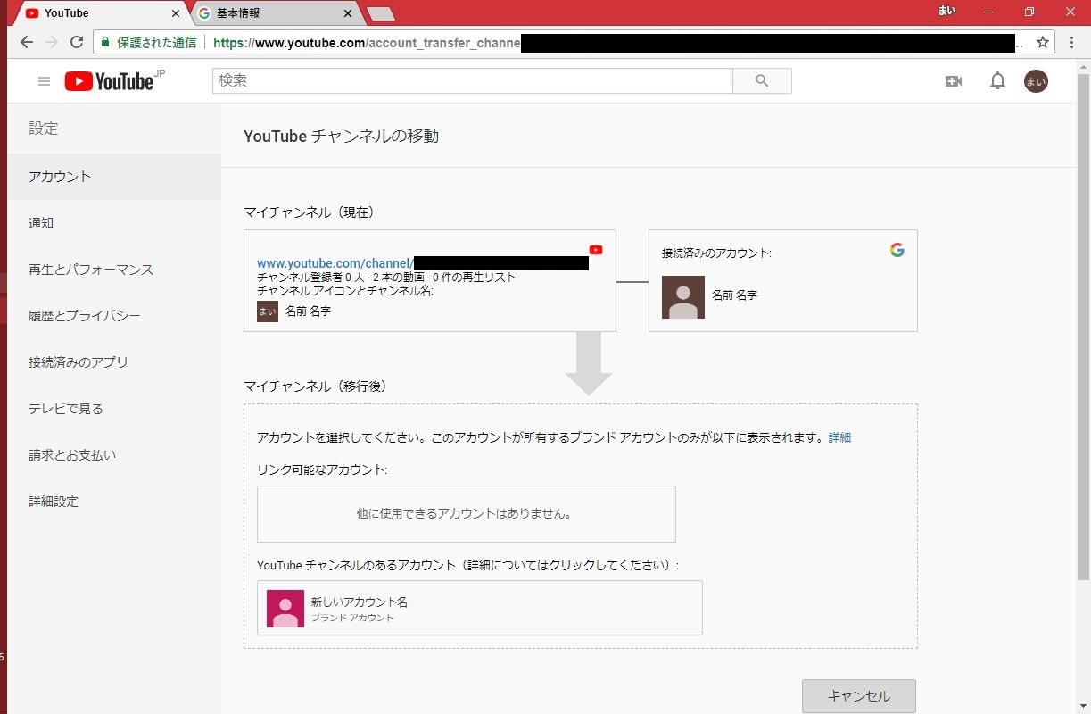The width and height of the screenshot is (1091, 714).
Task: Select アカウント in the settings sidebar
Action: 60,177
